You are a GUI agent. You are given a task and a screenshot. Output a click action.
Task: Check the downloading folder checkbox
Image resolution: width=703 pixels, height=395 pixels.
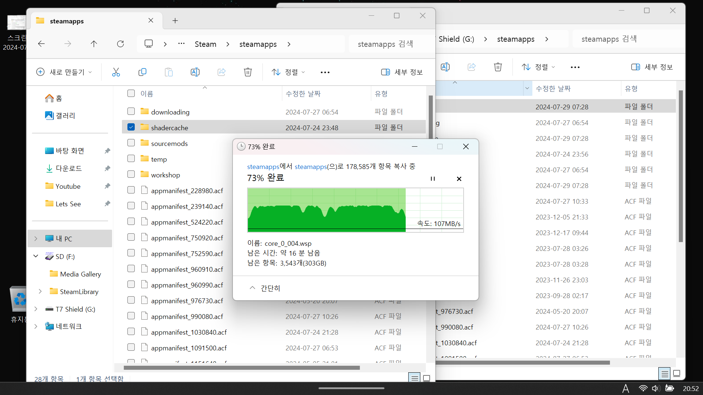[x=131, y=111]
